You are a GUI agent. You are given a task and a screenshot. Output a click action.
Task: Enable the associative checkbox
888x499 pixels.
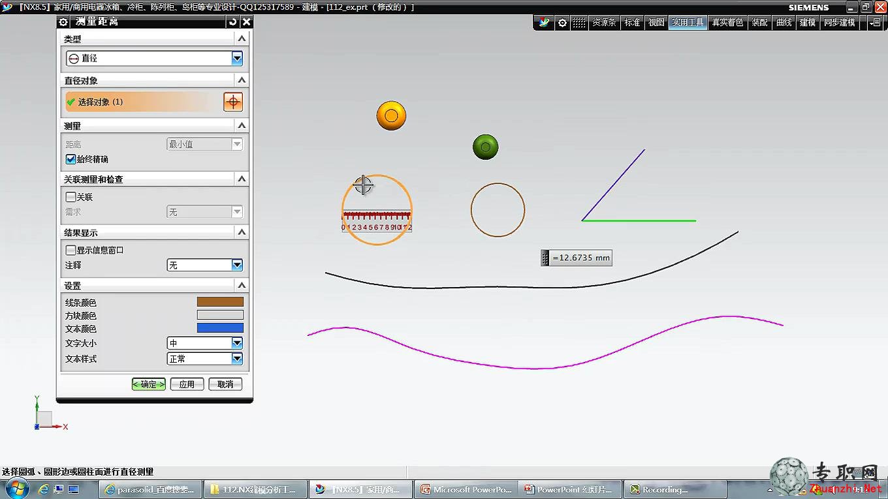[71, 196]
